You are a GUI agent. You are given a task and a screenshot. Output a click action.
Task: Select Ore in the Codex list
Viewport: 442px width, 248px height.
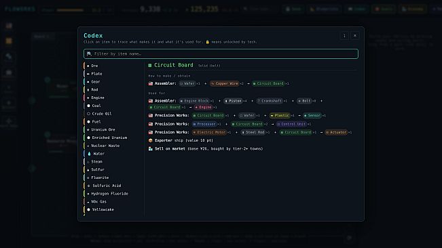pyautogui.click(x=113, y=66)
